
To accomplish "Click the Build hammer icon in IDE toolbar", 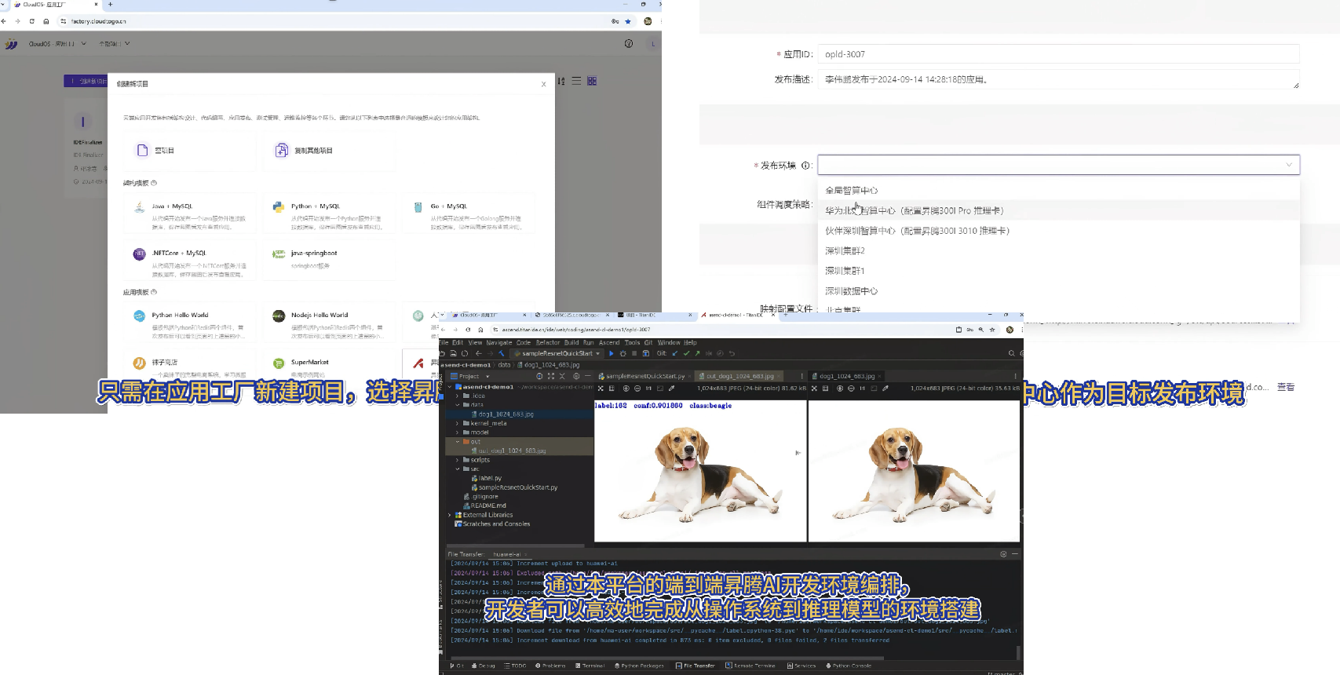I will (x=502, y=354).
